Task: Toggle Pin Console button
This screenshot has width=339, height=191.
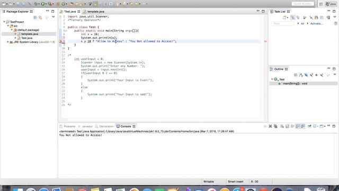Action: click(x=309, y=126)
